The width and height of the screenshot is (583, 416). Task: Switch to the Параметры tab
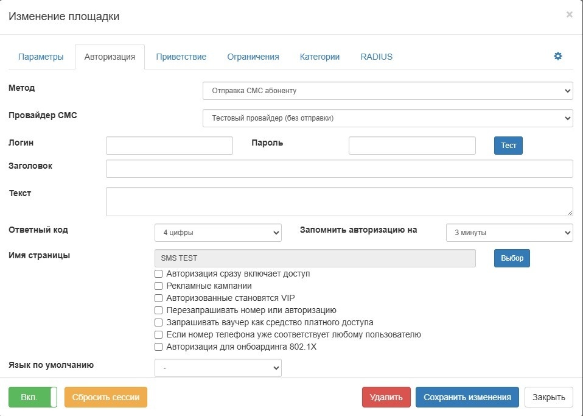tap(41, 57)
